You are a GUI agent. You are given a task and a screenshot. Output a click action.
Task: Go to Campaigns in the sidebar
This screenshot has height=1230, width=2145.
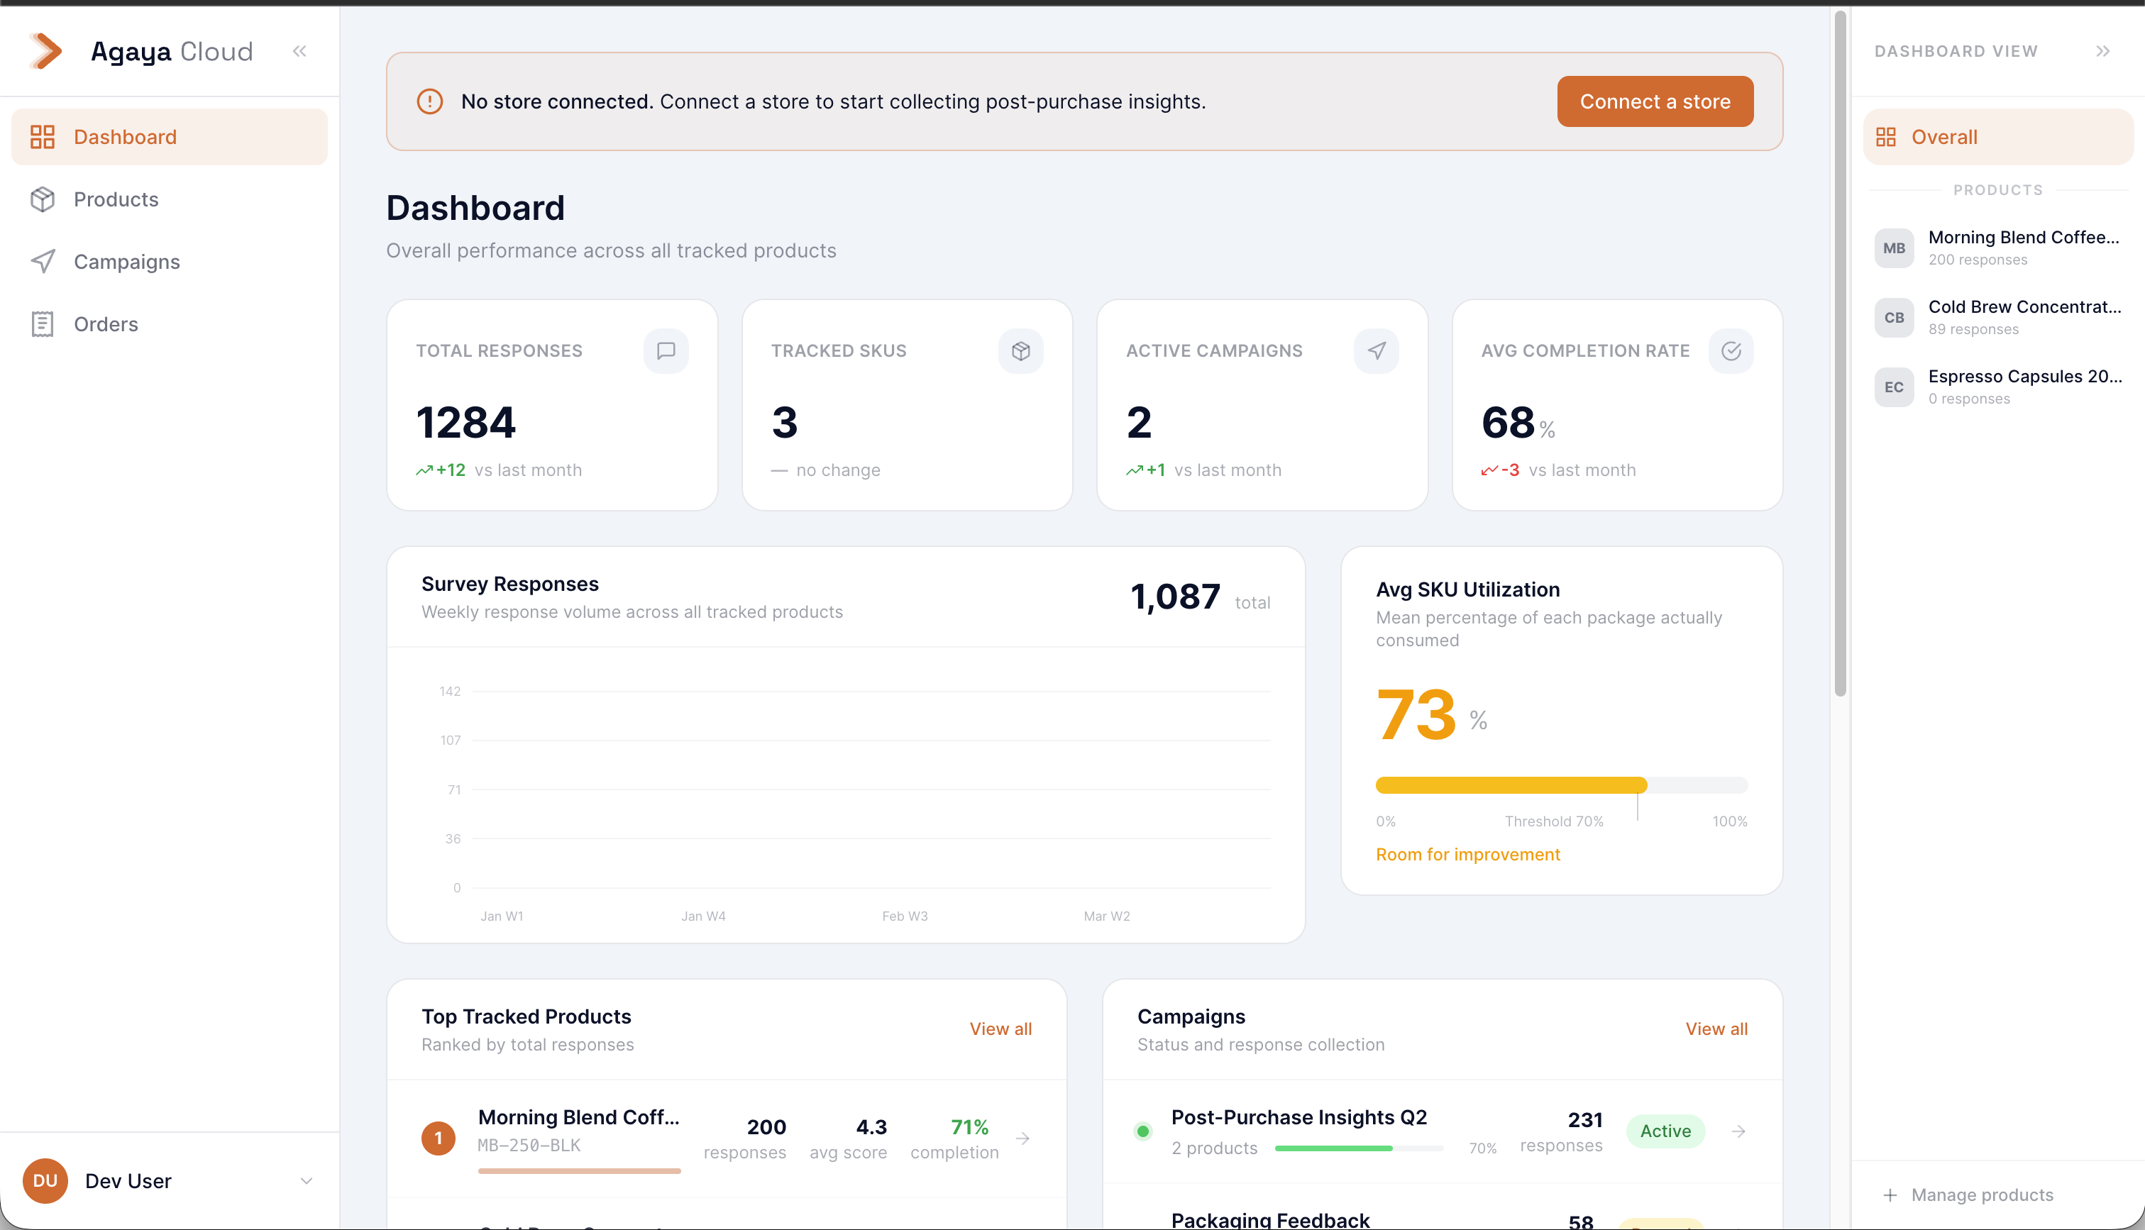(169, 262)
